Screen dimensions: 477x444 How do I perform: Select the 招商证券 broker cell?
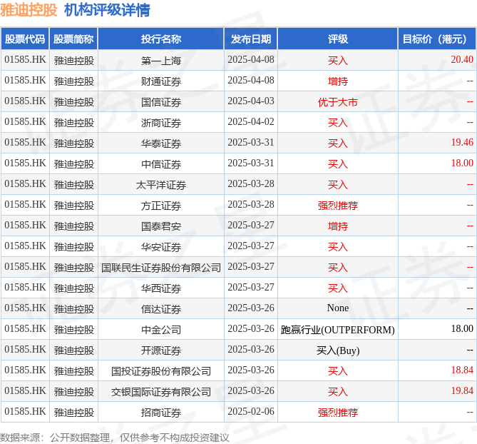pos(161,413)
